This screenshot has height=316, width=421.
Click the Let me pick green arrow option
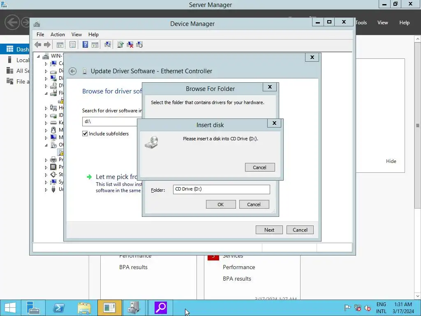[89, 177]
